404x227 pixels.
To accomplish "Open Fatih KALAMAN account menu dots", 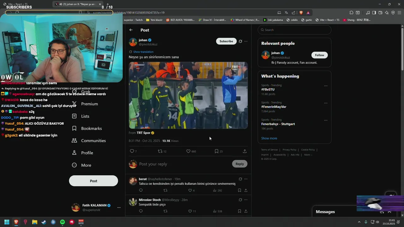I will [119, 207].
